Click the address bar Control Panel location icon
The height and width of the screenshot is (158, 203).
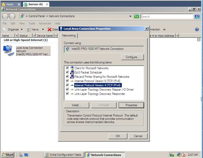point(22,16)
